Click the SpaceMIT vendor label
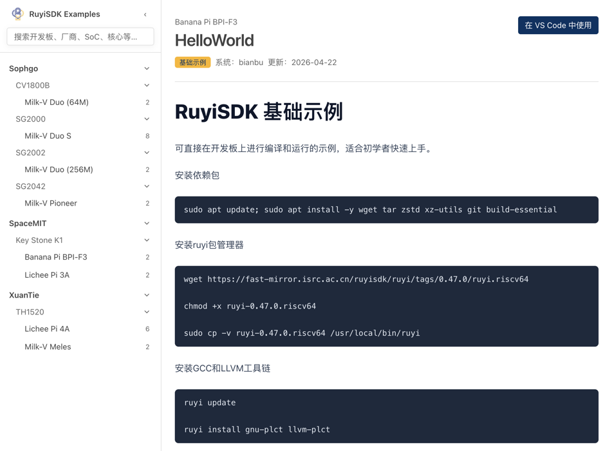612x451 pixels. point(28,223)
